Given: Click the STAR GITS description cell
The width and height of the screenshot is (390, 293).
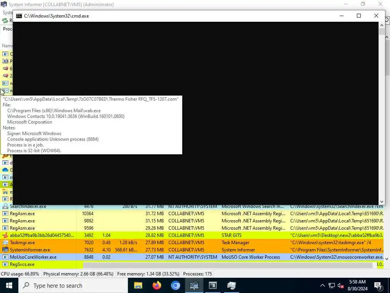Looking at the screenshot, I should (231, 235).
